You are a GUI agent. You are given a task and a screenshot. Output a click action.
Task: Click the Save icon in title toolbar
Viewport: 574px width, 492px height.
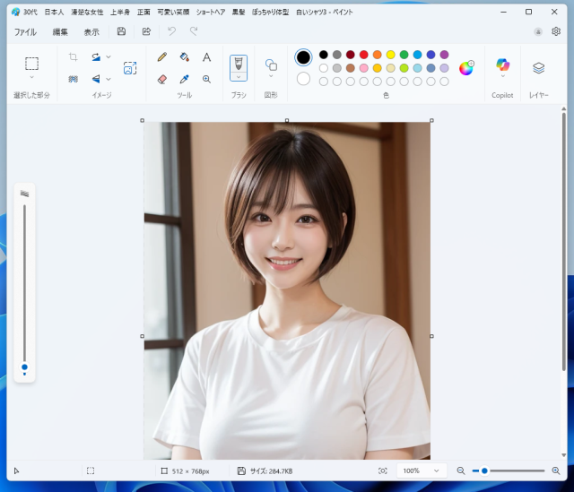[121, 31]
